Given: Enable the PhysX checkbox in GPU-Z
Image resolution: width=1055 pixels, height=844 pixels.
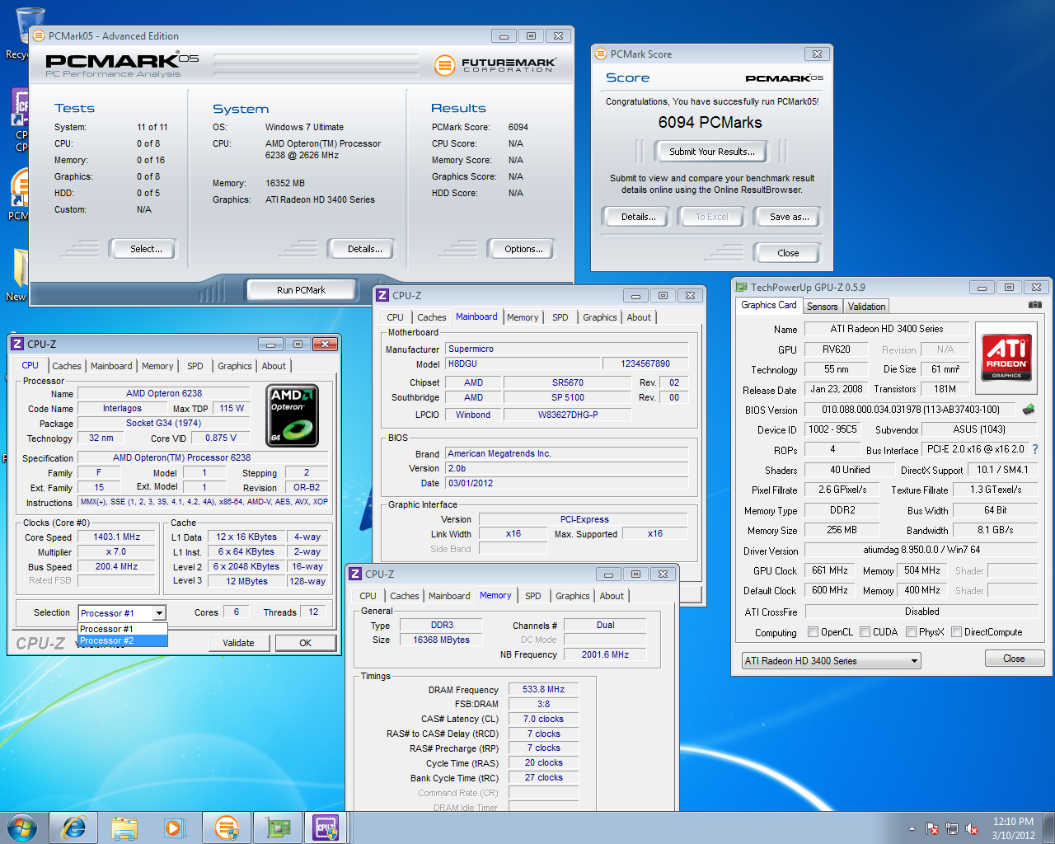Looking at the screenshot, I should [x=912, y=632].
